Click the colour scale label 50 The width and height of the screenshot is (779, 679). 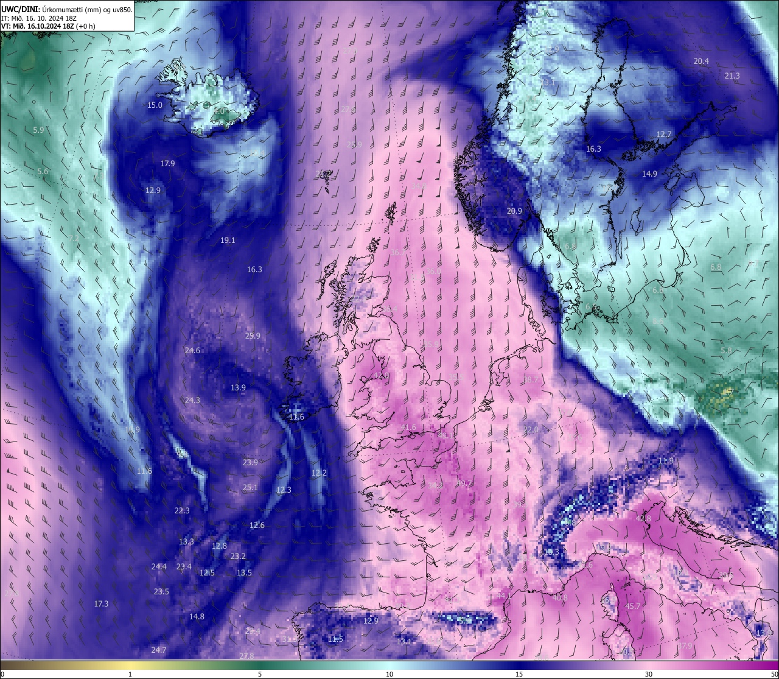[x=774, y=674]
